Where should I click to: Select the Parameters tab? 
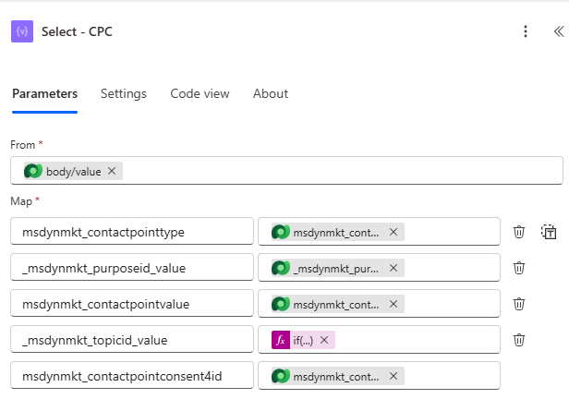(x=44, y=93)
